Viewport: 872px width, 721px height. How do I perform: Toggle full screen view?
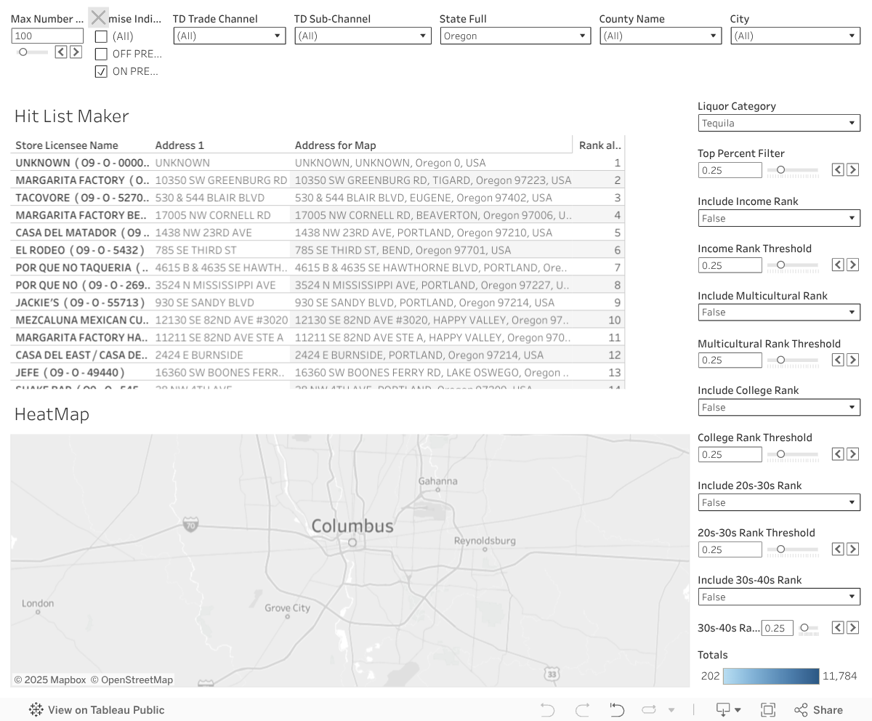click(x=767, y=709)
